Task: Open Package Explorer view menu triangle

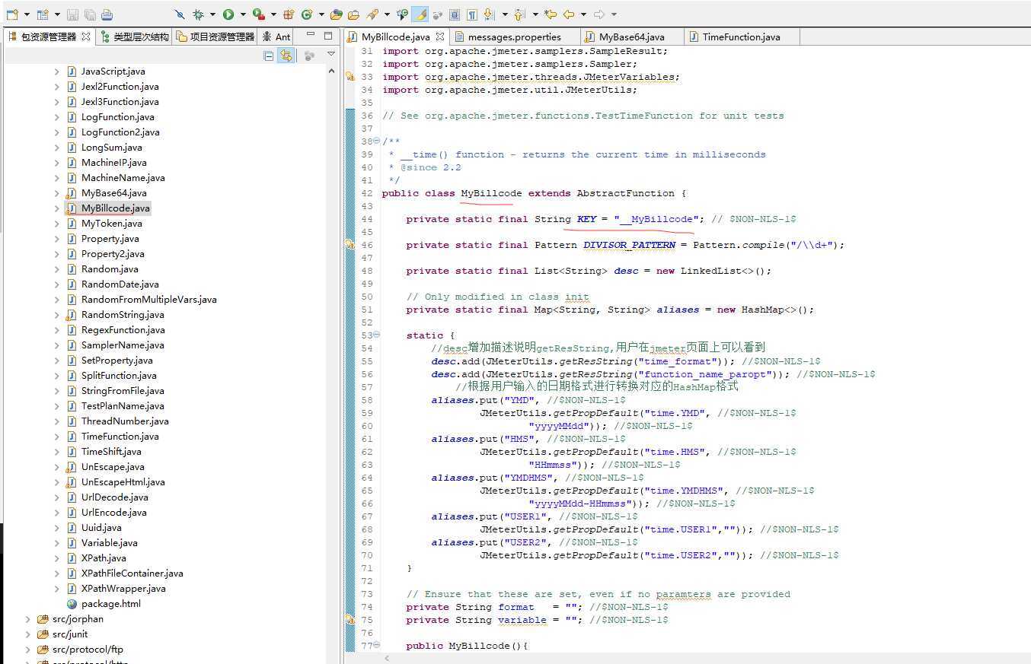Action: pos(331,54)
